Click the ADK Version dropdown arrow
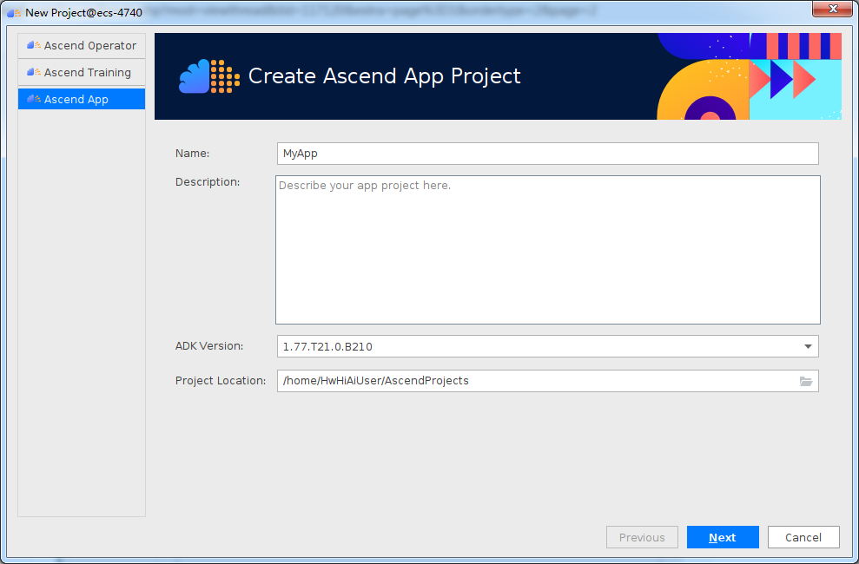Screen dimensions: 859x564 click(808, 346)
